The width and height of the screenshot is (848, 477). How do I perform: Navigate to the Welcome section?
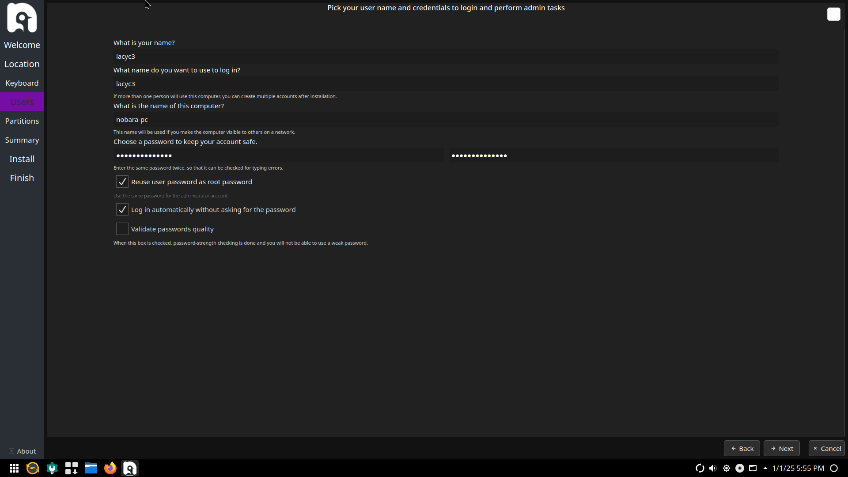[x=22, y=45]
